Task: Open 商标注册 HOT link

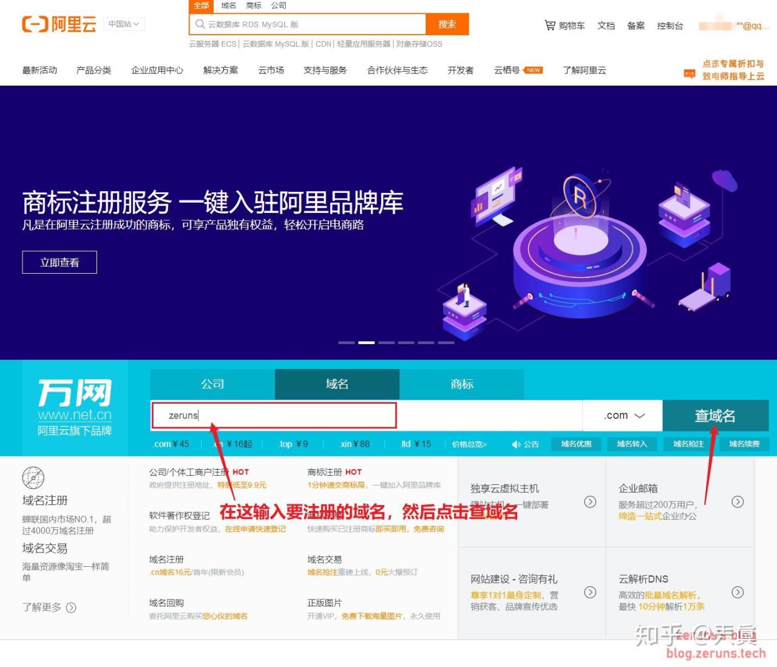Action: click(334, 472)
